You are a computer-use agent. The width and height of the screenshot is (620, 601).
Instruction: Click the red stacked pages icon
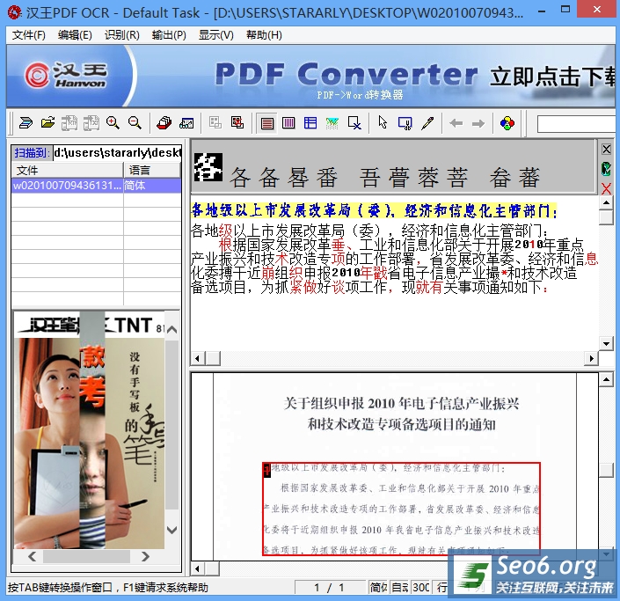[164, 123]
